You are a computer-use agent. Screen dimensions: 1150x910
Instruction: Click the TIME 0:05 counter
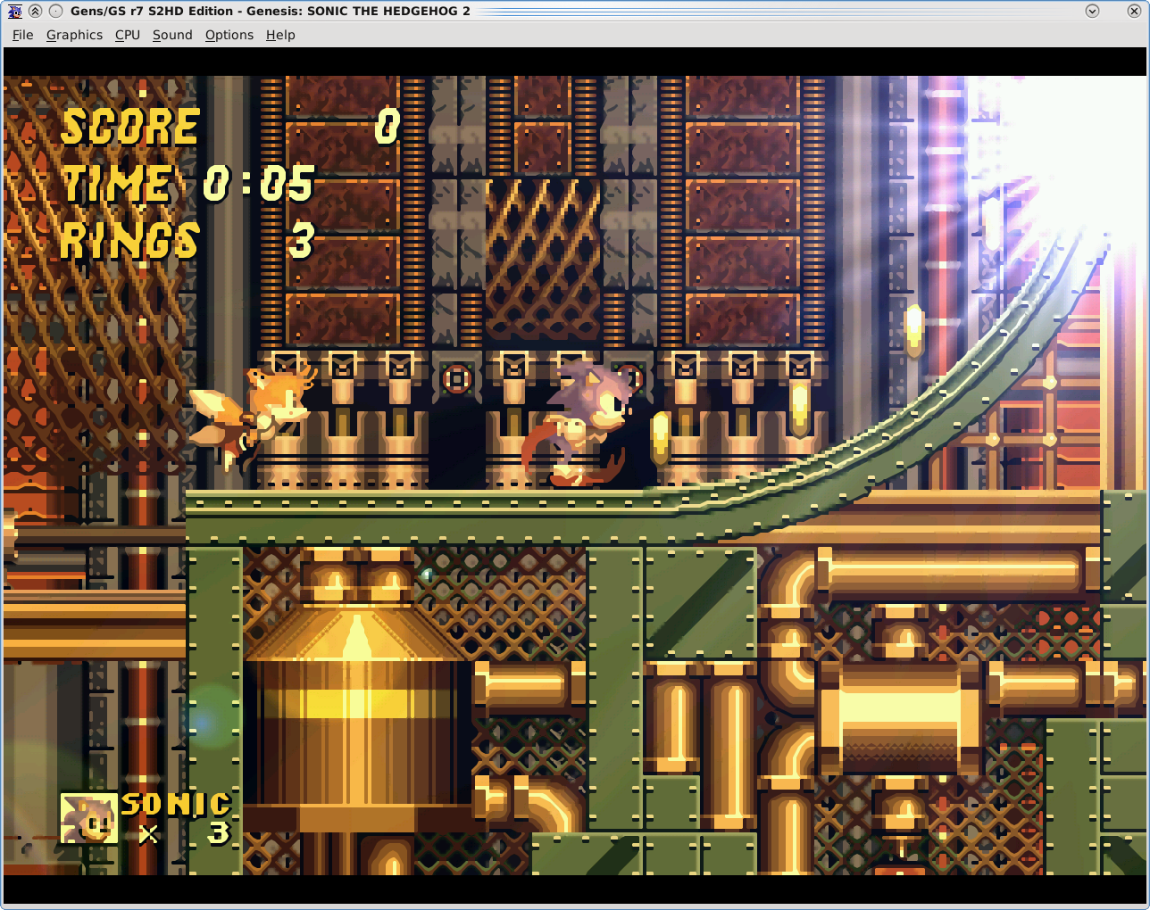coord(187,185)
